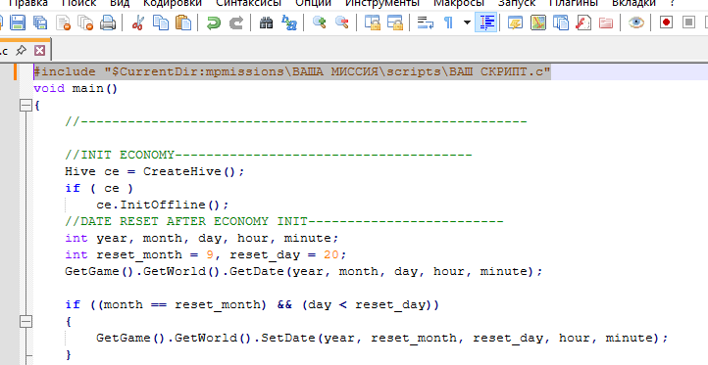Image resolution: width=708 pixels, height=365 pixels.
Task: Open the user-defined language dialog icon
Action: click(515, 23)
